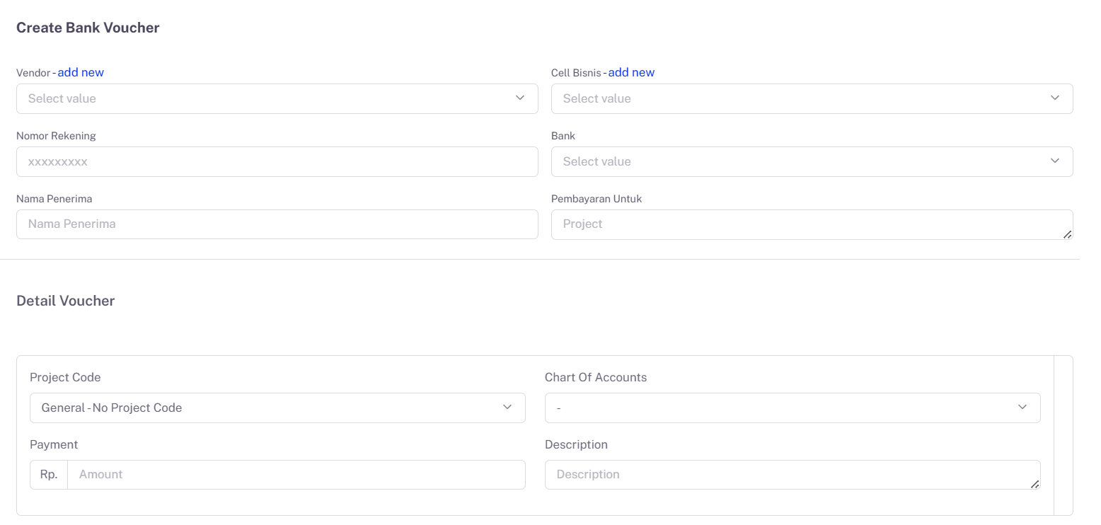The height and width of the screenshot is (525, 1101).
Task: Click the payment Amount input field
Action: [x=296, y=474]
